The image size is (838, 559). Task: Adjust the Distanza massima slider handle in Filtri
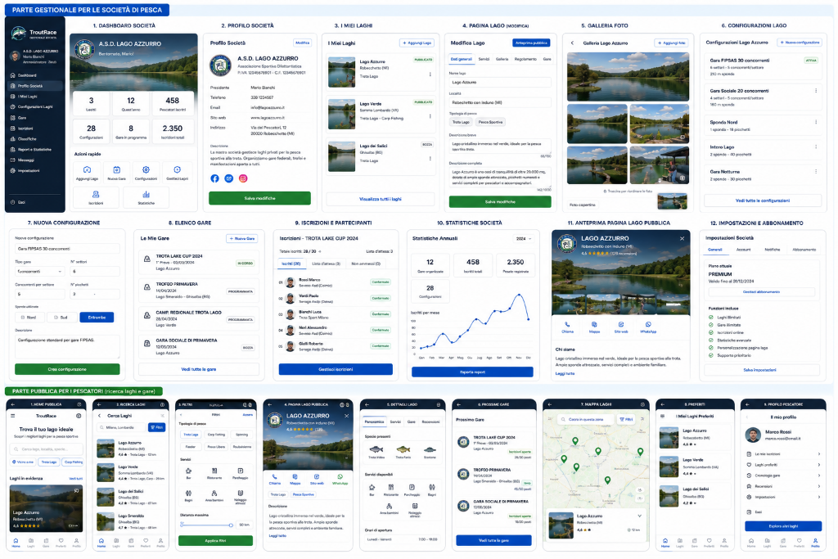coord(231,525)
